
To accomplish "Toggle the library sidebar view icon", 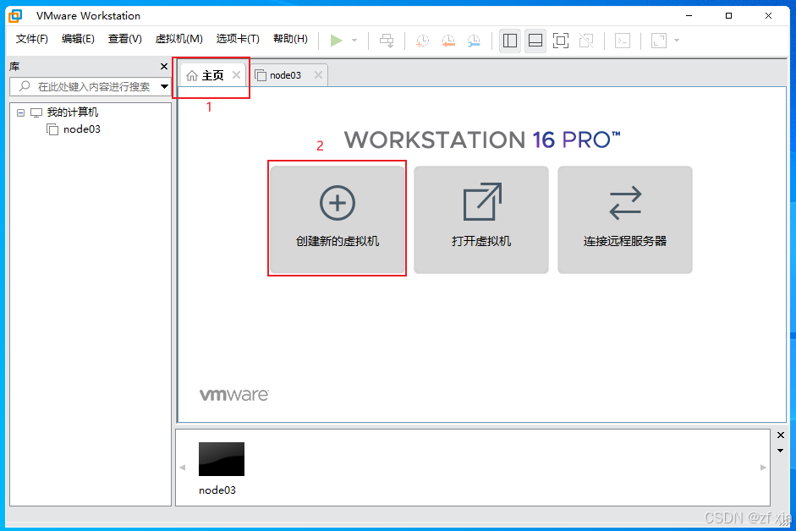I will (x=510, y=41).
